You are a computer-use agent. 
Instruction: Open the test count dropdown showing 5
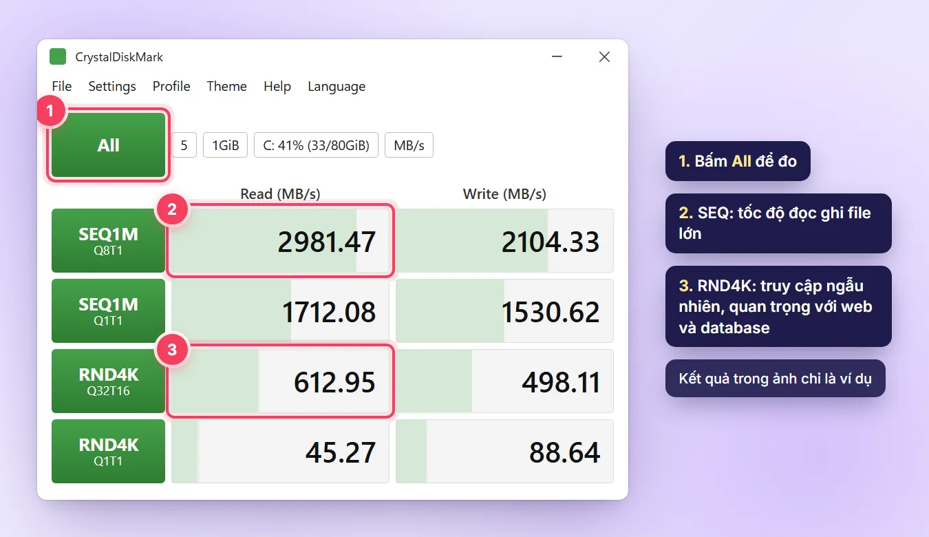pyautogui.click(x=184, y=145)
